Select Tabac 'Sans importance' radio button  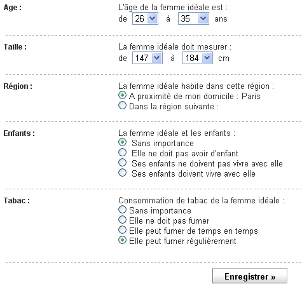click(122, 210)
